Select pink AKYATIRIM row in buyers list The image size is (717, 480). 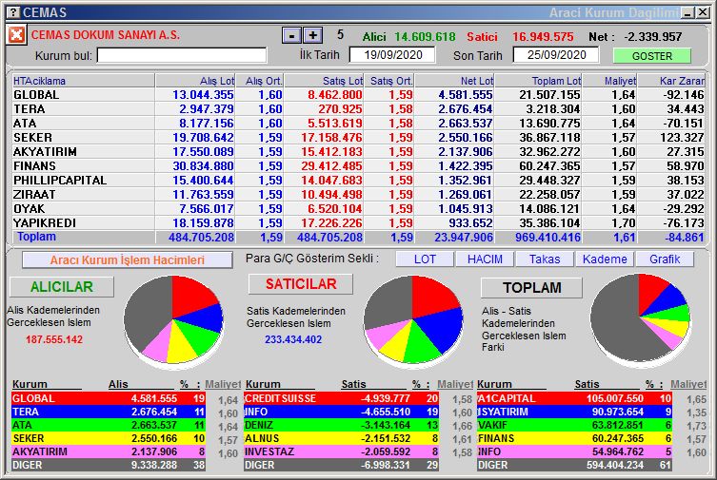pos(109,451)
